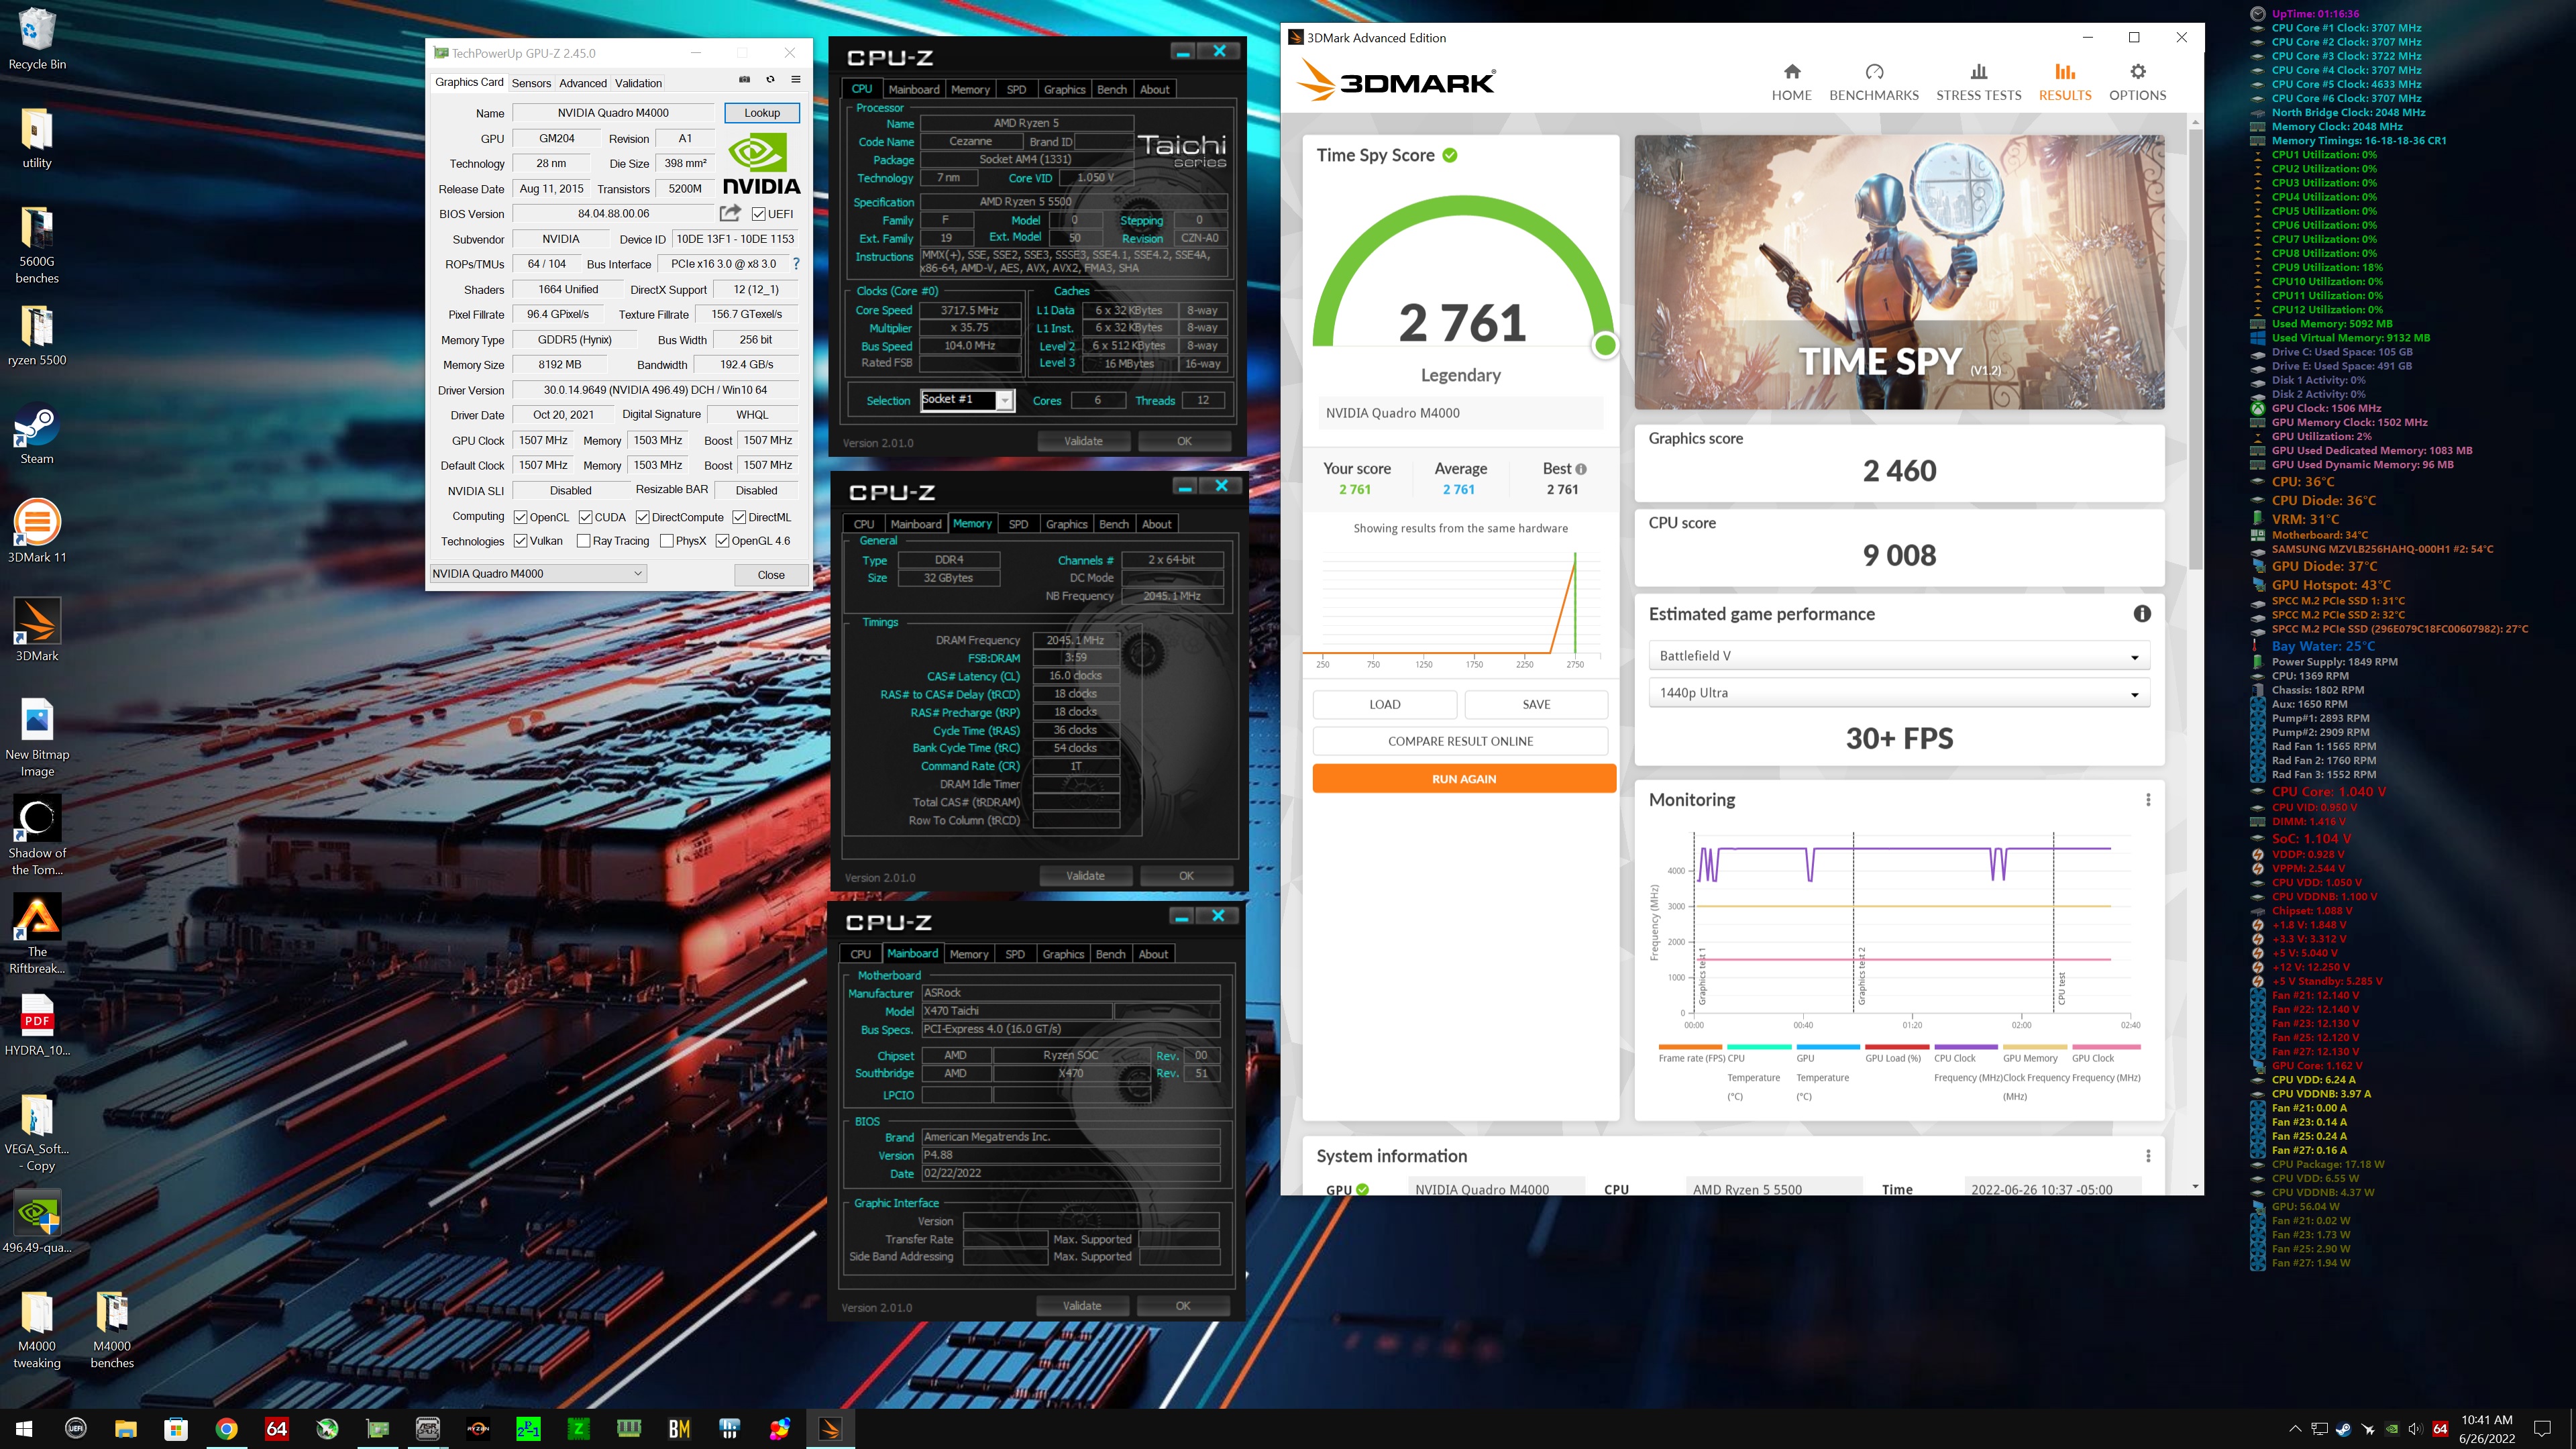Image resolution: width=2576 pixels, height=1449 pixels.
Task: Switch to the Advanced tab in GPU-Z
Action: click(583, 83)
